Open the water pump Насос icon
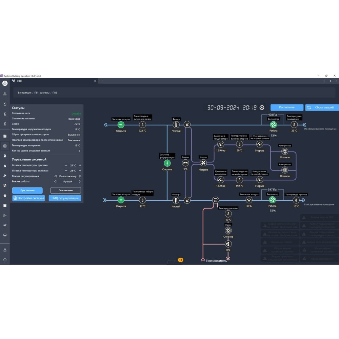This screenshot has height=339, width=339. 228,231
